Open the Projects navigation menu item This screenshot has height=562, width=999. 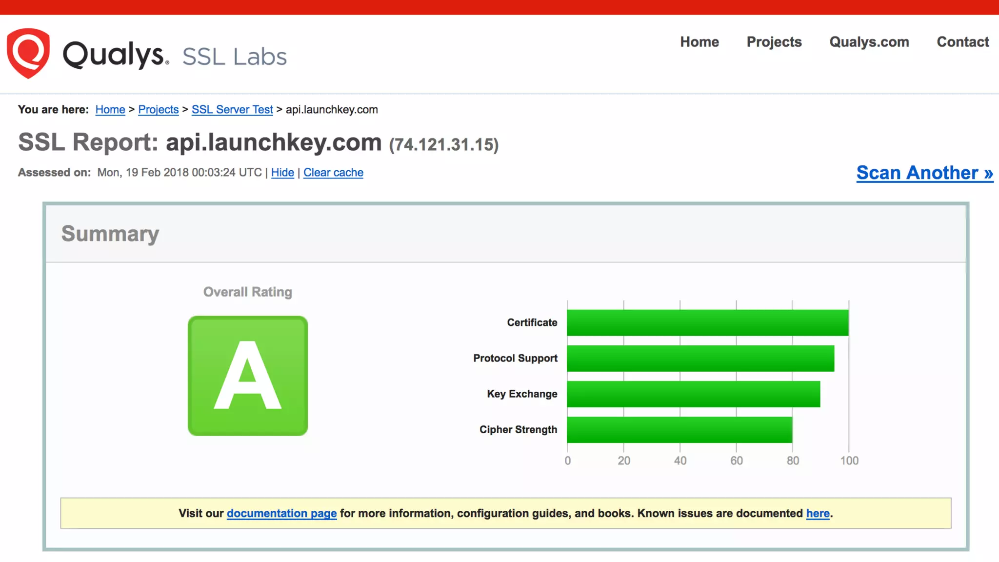[x=774, y=42]
